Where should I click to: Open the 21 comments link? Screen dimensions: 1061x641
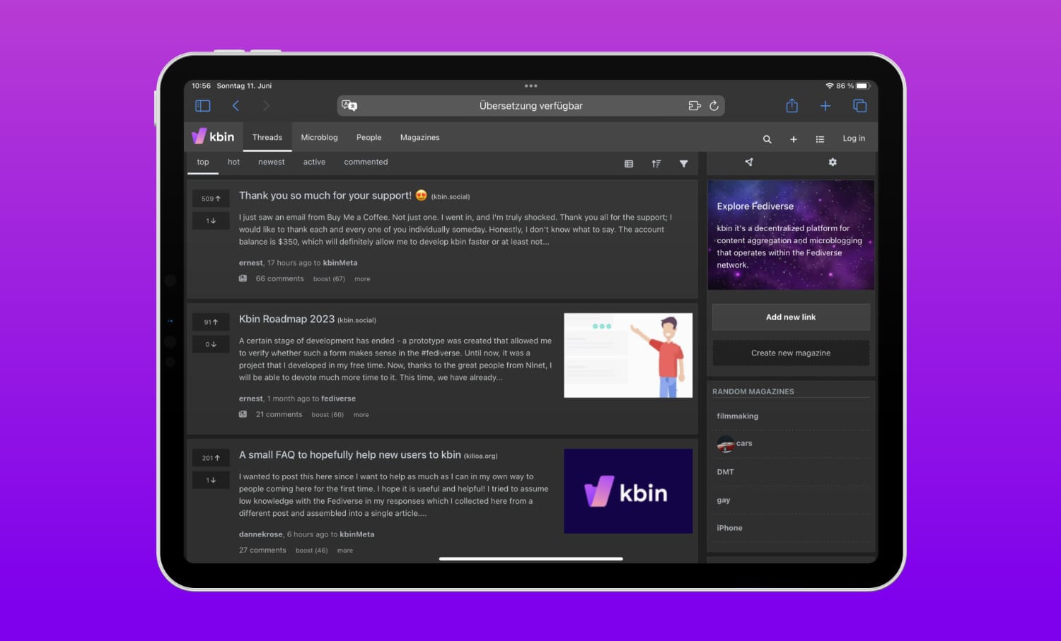[x=279, y=414]
